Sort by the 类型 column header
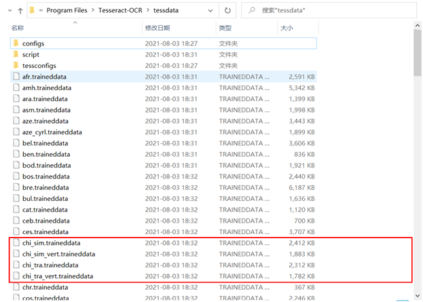The width and height of the screenshot is (423, 302). tap(225, 28)
